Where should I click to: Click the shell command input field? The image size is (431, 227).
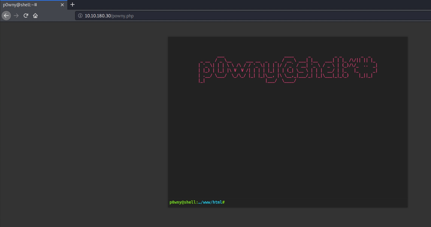pos(314,202)
